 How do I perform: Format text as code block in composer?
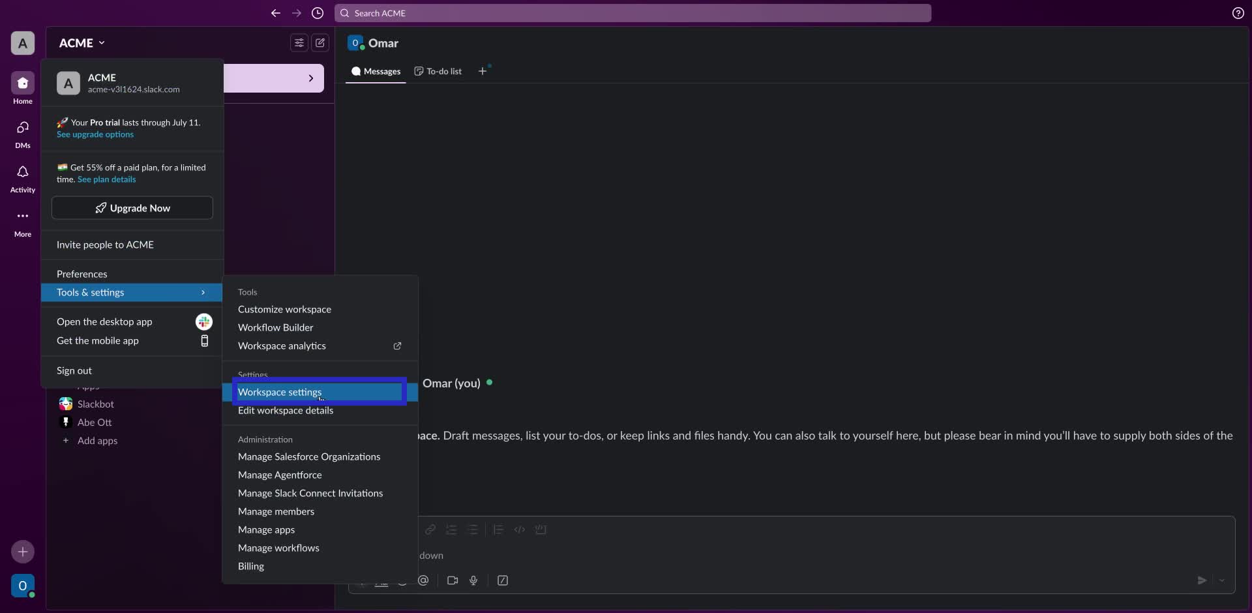click(541, 530)
